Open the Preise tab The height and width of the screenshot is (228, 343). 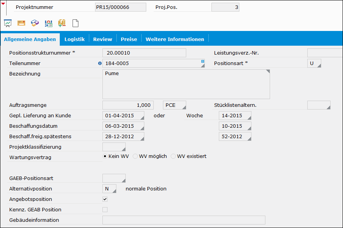tap(129, 39)
